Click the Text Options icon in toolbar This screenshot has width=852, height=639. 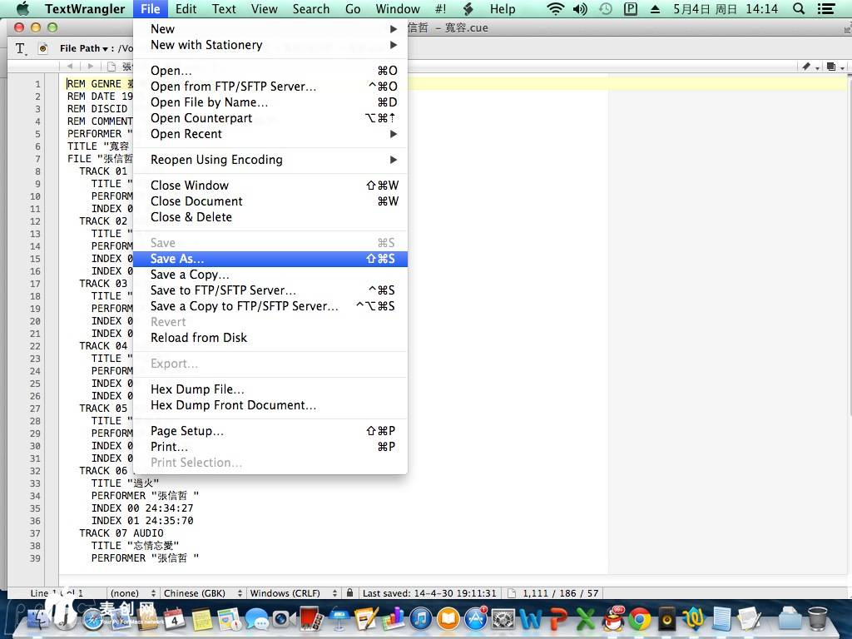point(22,49)
